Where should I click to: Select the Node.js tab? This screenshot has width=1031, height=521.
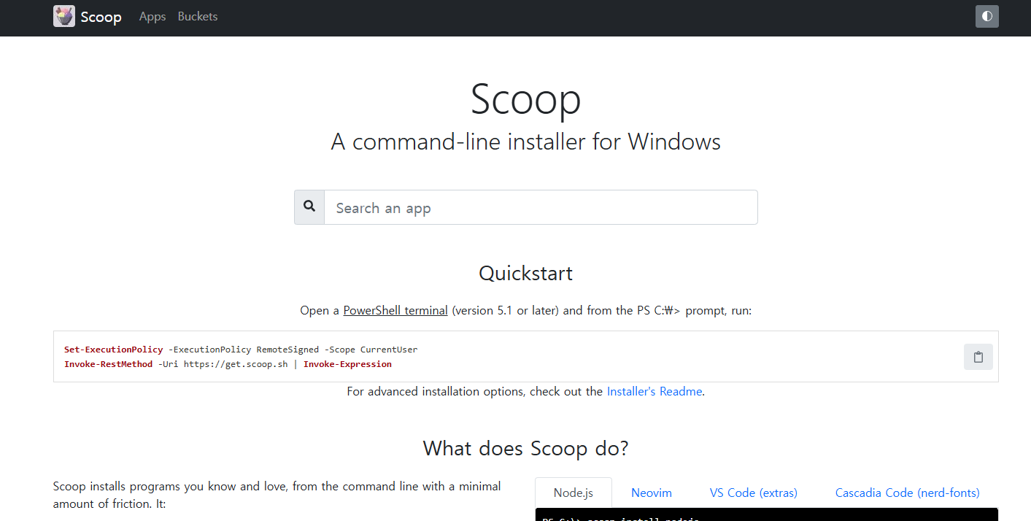pyautogui.click(x=574, y=493)
